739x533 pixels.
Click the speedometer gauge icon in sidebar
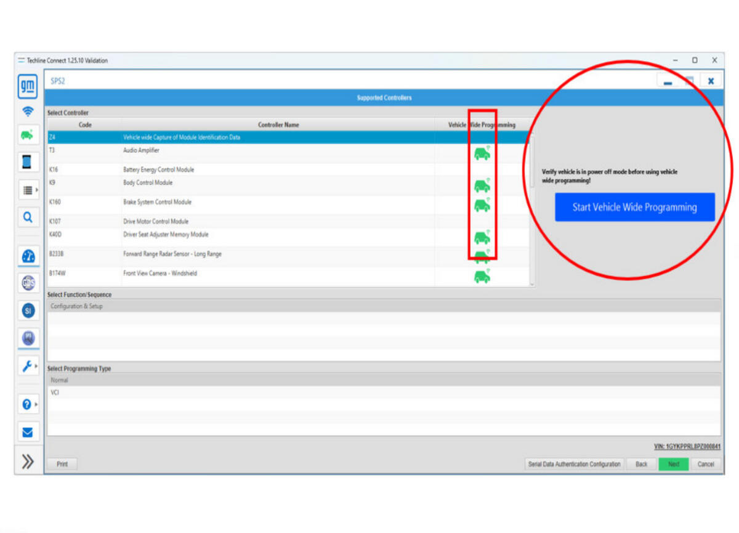tap(28, 256)
